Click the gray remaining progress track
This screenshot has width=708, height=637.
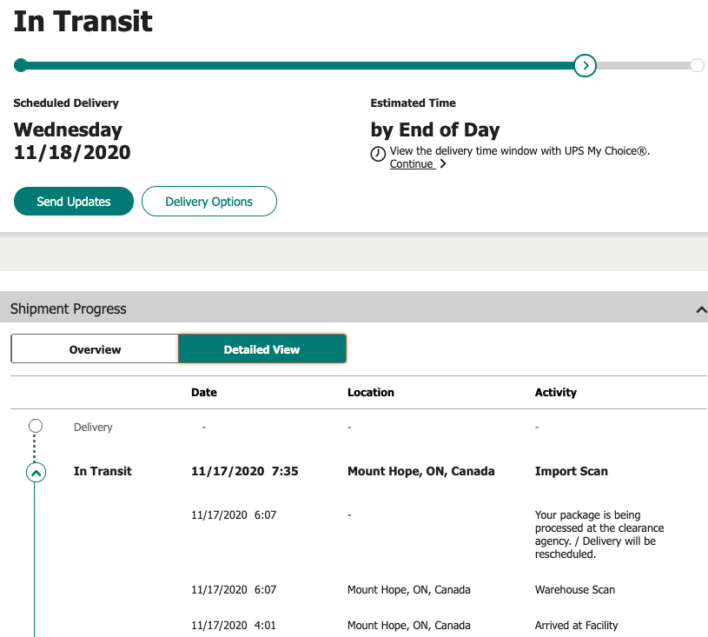[643, 65]
